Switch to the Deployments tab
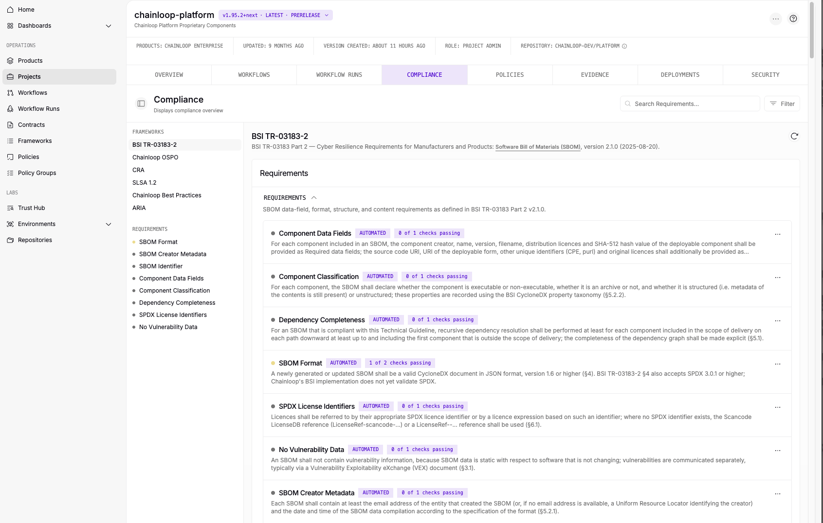This screenshot has height=523, width=823. (680, 75)
